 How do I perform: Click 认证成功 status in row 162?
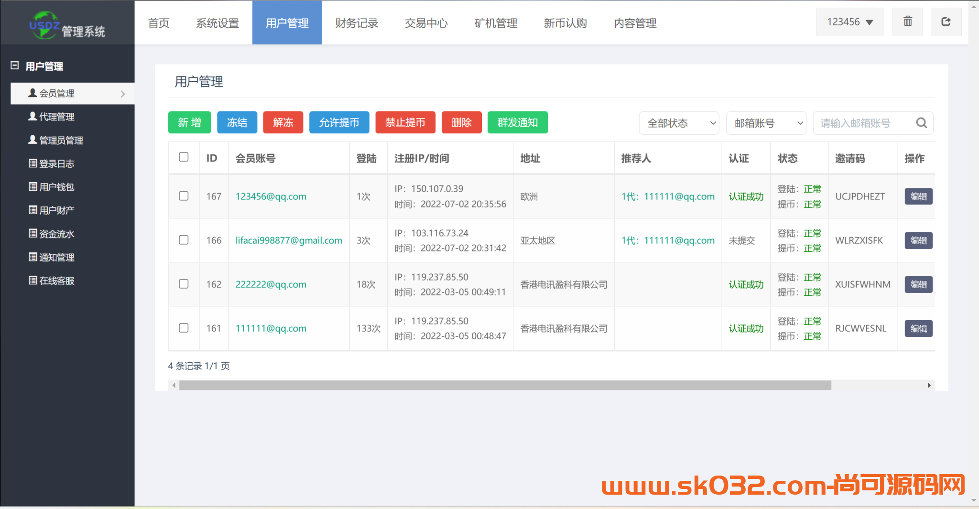(746, 284)
